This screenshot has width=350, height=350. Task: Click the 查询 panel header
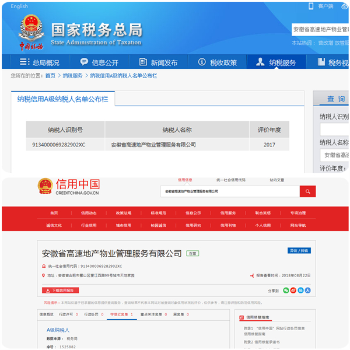point(331,98)
